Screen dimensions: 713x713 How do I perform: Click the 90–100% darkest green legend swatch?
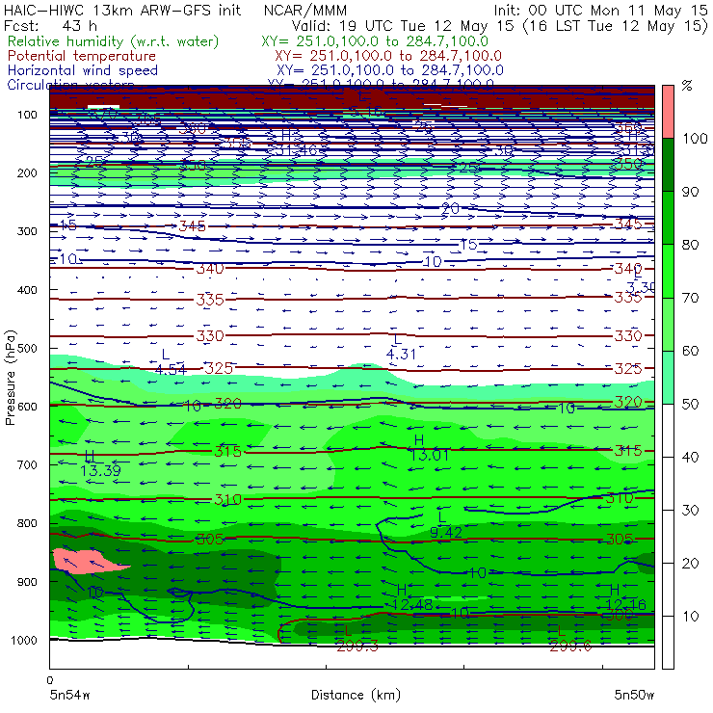[668, 164]
